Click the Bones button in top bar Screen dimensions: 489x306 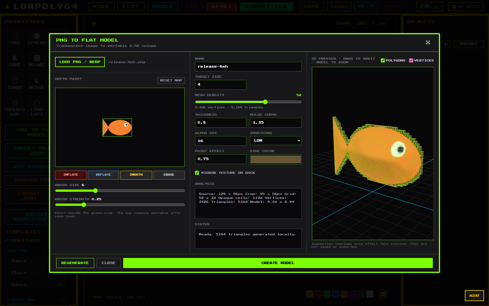coord(162,6)
